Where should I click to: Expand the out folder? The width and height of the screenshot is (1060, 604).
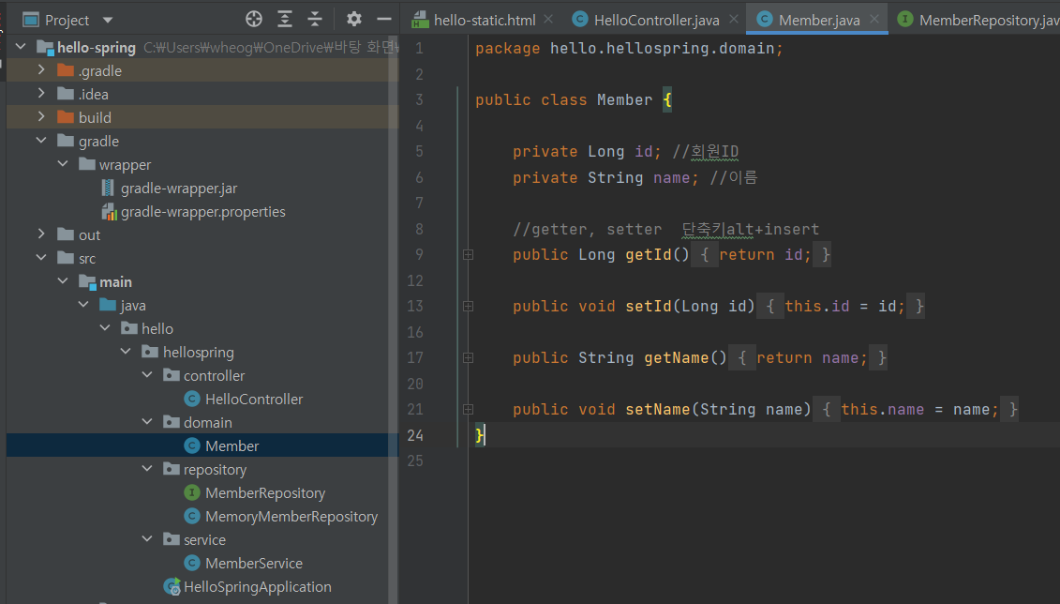click(x=41, y=234)
